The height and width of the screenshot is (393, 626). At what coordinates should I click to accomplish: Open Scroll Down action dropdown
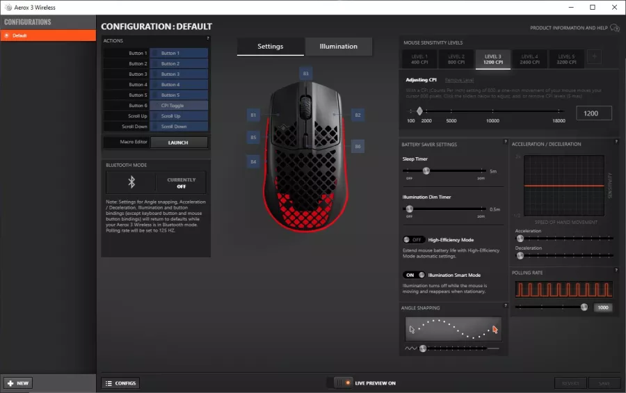tap(179, 126)
